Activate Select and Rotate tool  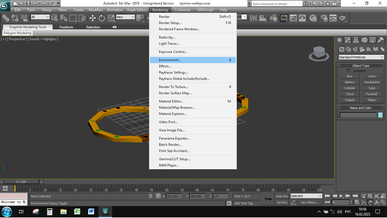pyautogui.click(x=102, y=18)
